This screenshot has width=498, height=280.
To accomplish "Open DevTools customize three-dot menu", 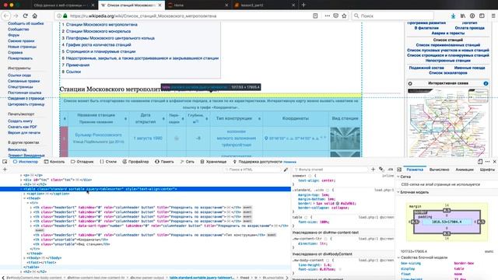I will click(488, 162).
